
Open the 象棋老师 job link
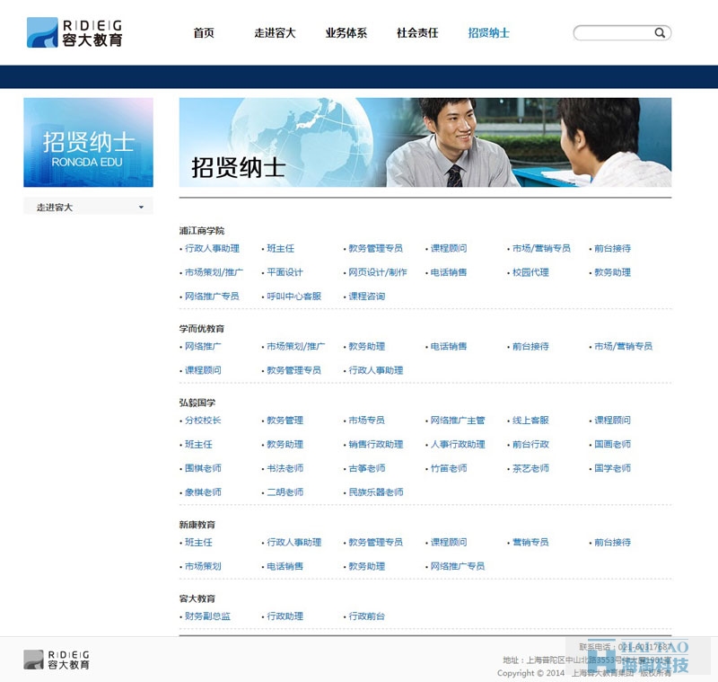coord(203,492)
